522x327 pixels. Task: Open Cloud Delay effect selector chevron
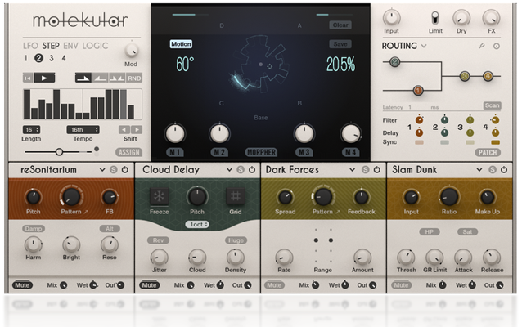coord(229,170)
